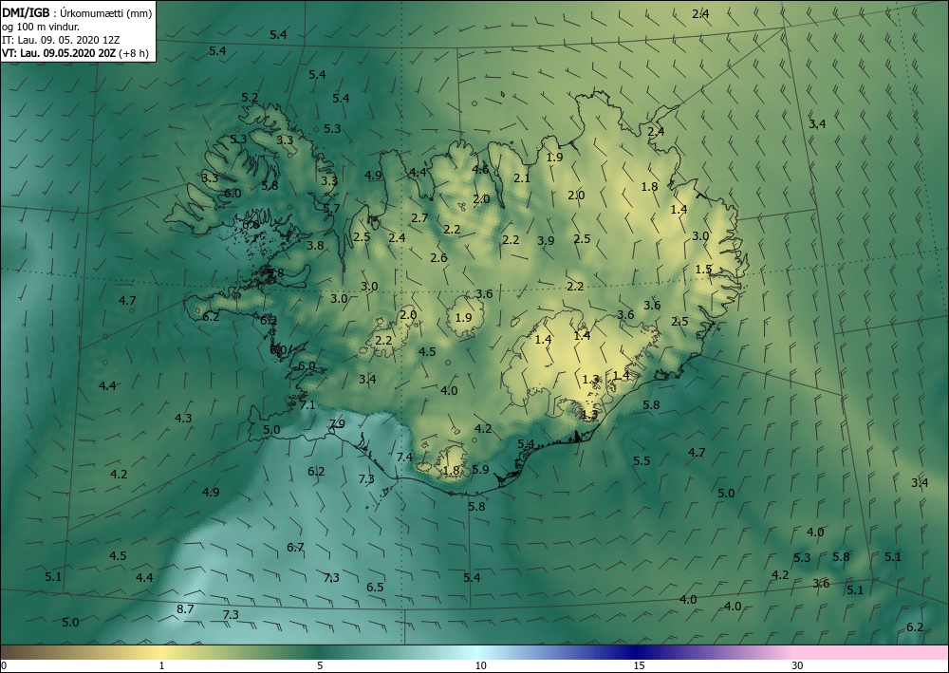Image resolution: width=949 pixels, height=673 pixels.
Task: Click the 8.7 precipitable water value
Action: click(185, 608)
